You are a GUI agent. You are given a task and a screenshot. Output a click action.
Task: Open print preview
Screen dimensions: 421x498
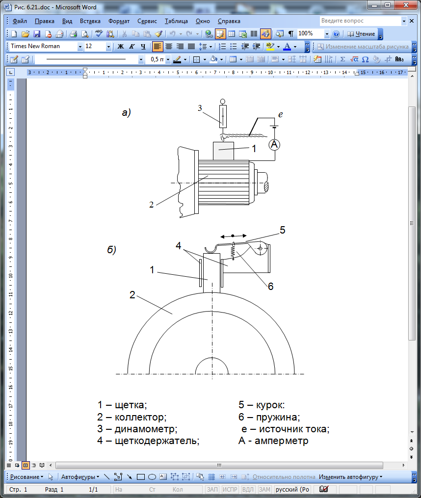click(85, 34)
